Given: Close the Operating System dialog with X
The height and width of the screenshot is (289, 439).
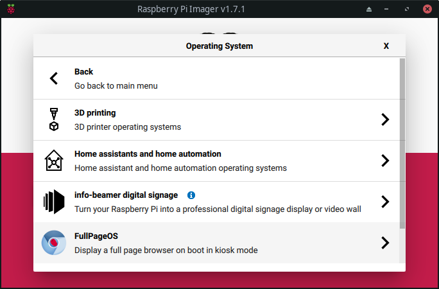Looking at the screenshot, I should 386,46.
